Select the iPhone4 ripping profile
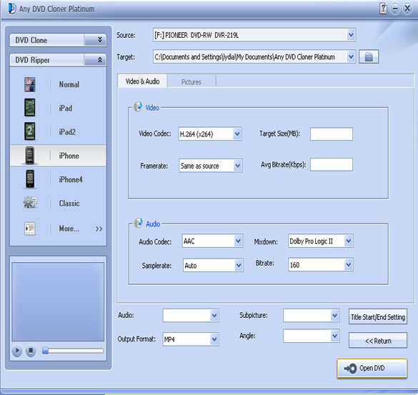The height and width of the screenshot is (395, 418). click(58, 179)
